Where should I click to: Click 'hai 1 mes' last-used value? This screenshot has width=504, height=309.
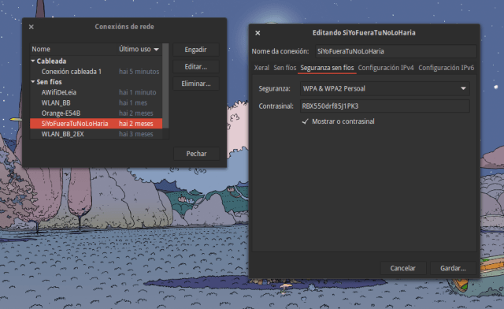click(x=133, y=103)
